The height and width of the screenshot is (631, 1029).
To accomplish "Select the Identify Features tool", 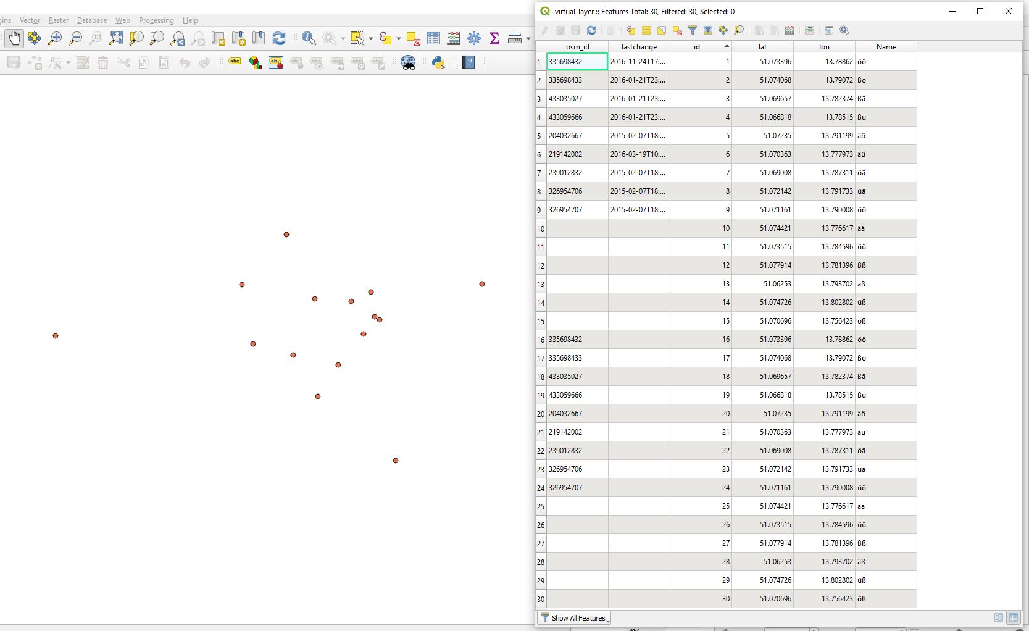I will [309, 38].
